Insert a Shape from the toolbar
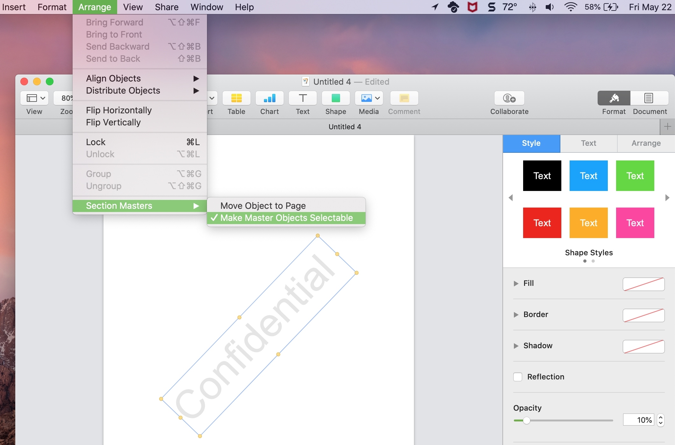Screen dimensions: 675x445 pos(336,98)
